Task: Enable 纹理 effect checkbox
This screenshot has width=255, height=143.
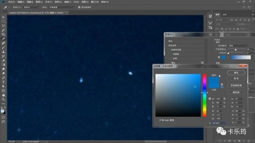Action: coord(171,58)
